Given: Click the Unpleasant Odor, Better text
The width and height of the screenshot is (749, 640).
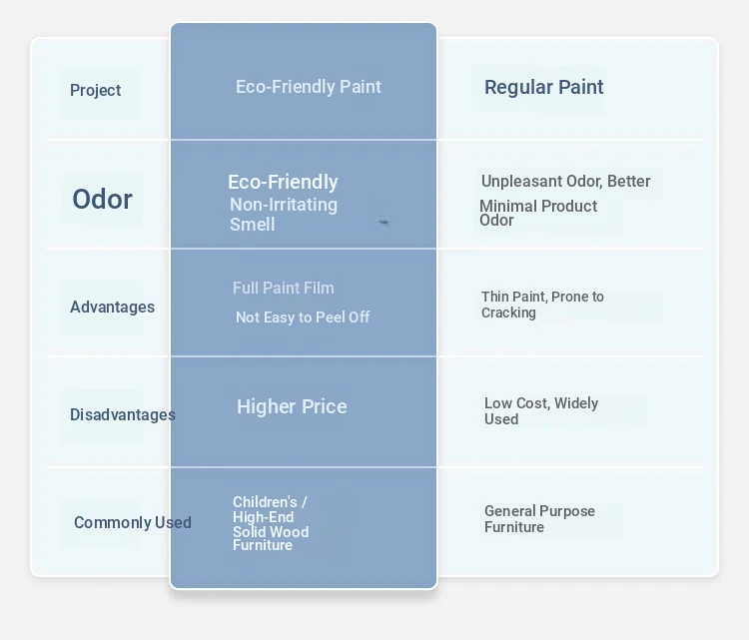Looking at the screenshot, I should (x=565, y=181).
